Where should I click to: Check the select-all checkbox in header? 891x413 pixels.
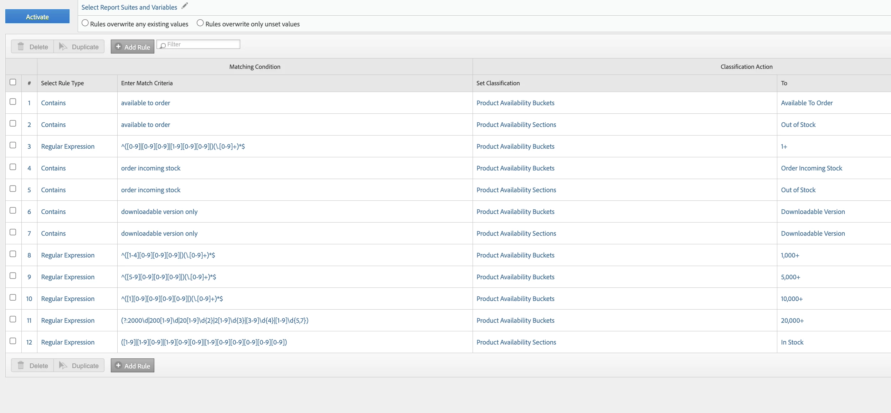coord(13,82)
